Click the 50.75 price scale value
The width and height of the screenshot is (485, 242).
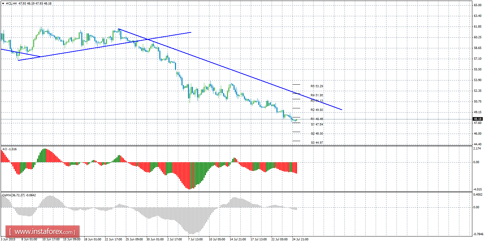[478, 102]
